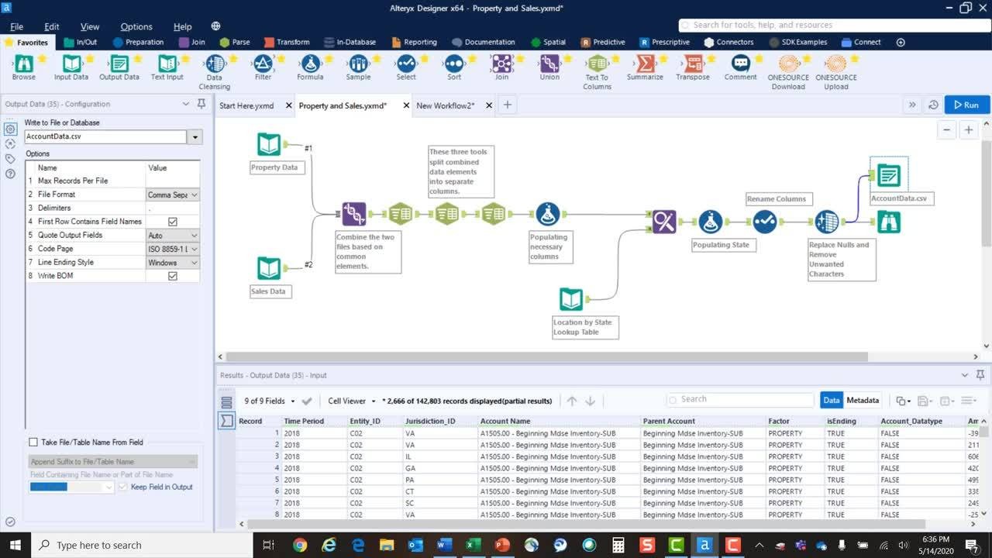
Task: Select the Browse tool in the palette
Action: tap(23, 64)
